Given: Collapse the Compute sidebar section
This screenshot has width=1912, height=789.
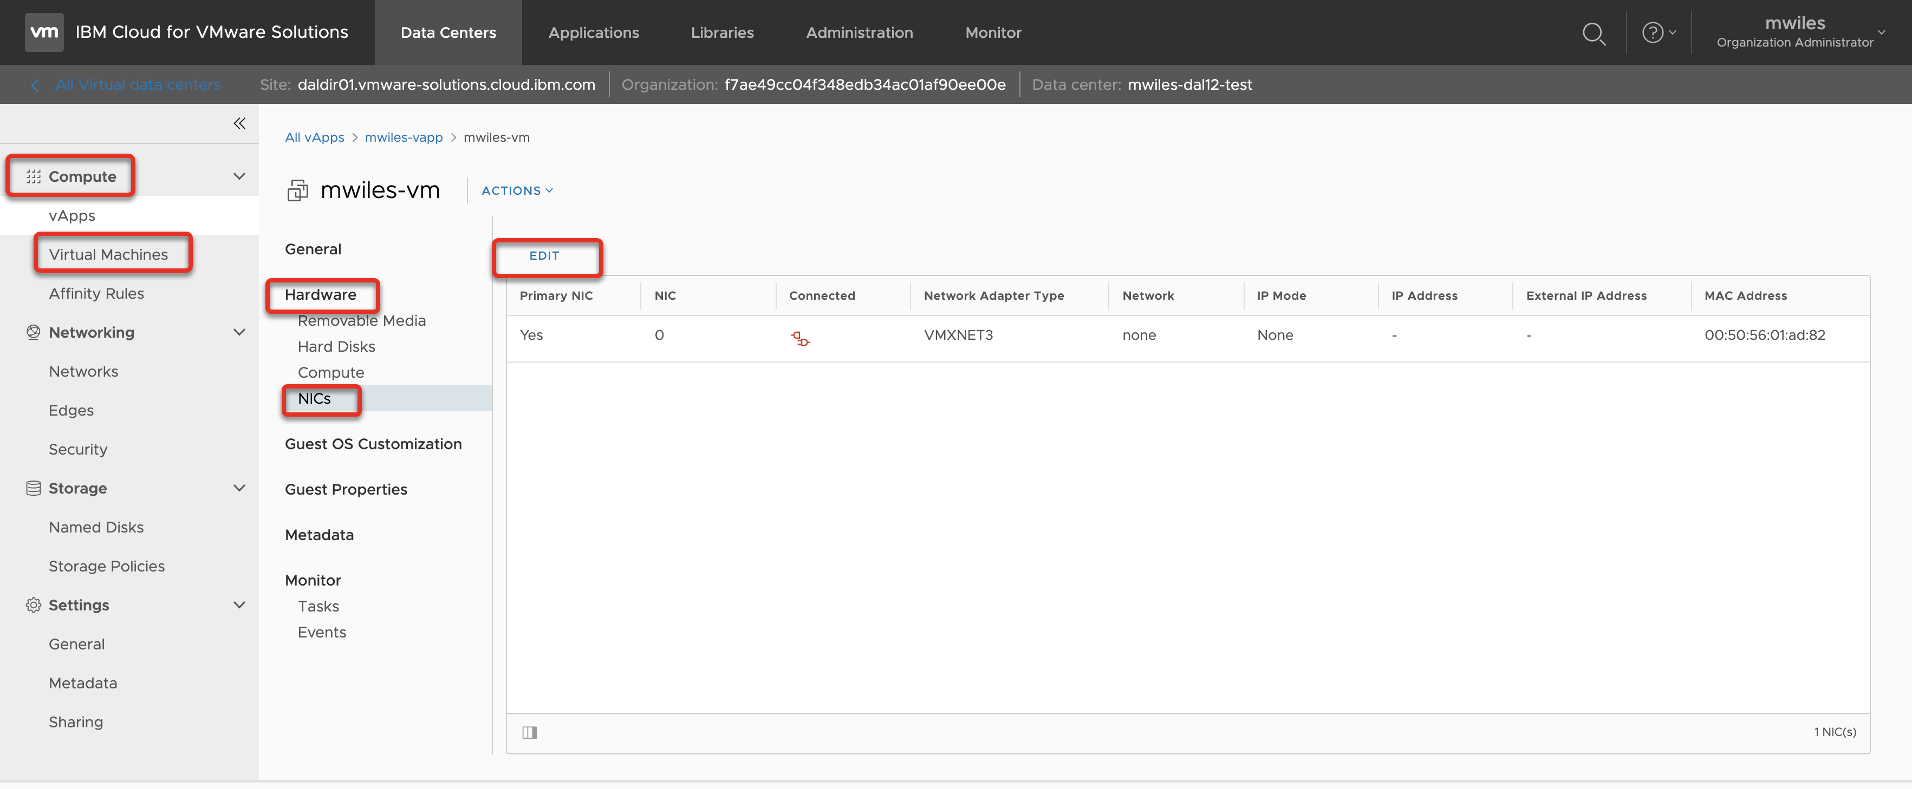Looking at the screenshot, I should 239,176.
